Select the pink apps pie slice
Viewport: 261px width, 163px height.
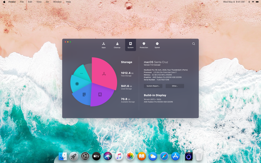pyautogui.click(x=104, y=74)
